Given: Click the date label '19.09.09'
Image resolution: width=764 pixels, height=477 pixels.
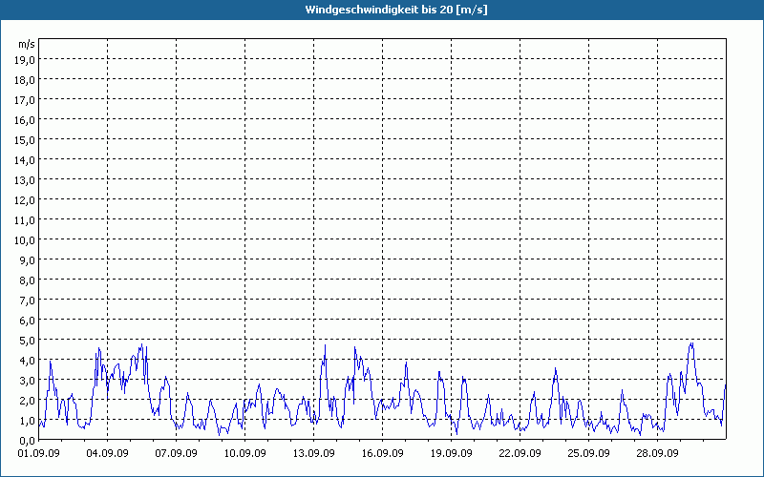Looking at the screenshot, I should [x=451, y=453].
